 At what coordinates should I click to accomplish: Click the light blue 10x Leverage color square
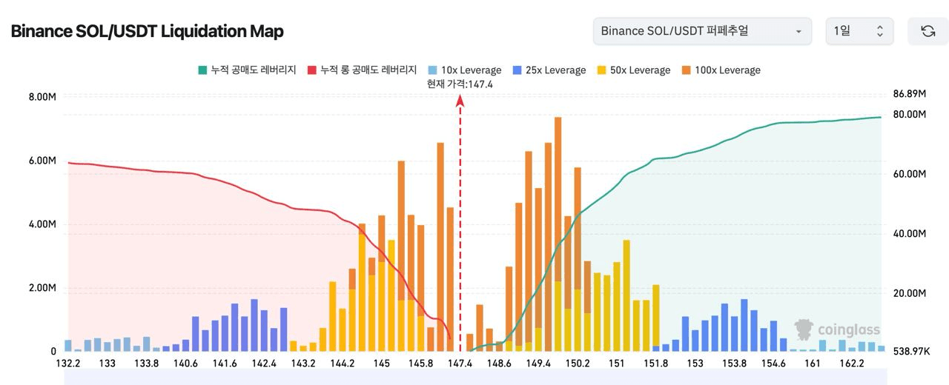pos(432,70)
